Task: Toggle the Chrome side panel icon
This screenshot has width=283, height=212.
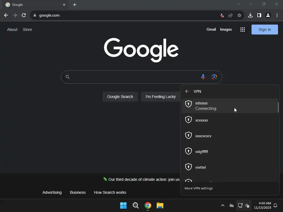Action: click(x=259, y=15)
